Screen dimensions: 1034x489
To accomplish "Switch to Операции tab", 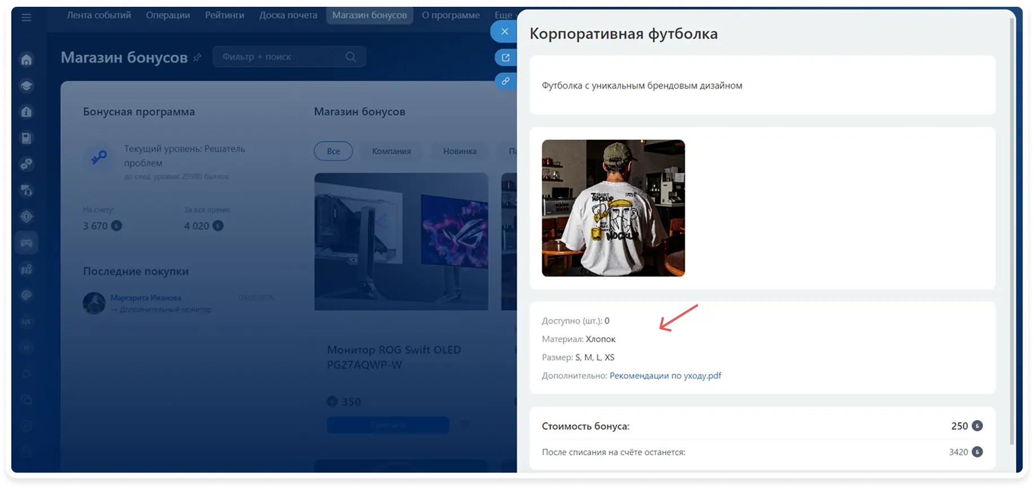I will pos(168,15).
